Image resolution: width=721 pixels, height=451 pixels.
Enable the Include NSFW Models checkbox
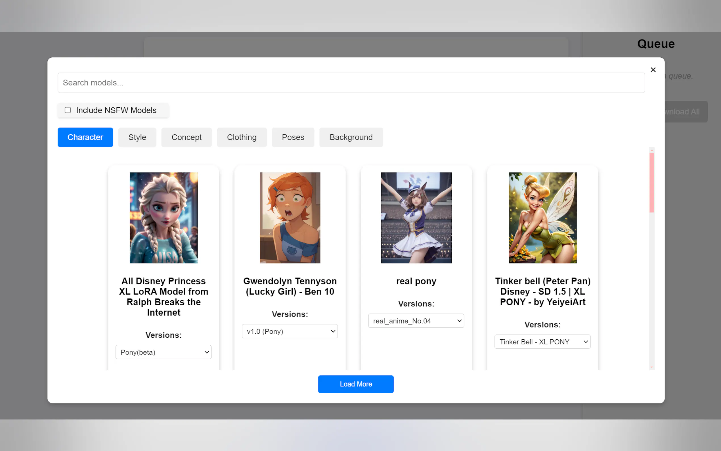[x=68, y=110]
